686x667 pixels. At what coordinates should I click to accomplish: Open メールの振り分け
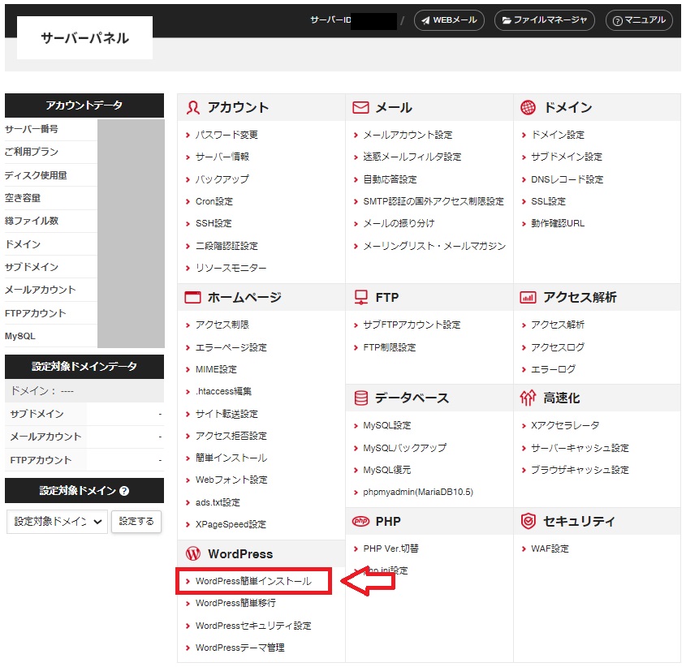399,223
